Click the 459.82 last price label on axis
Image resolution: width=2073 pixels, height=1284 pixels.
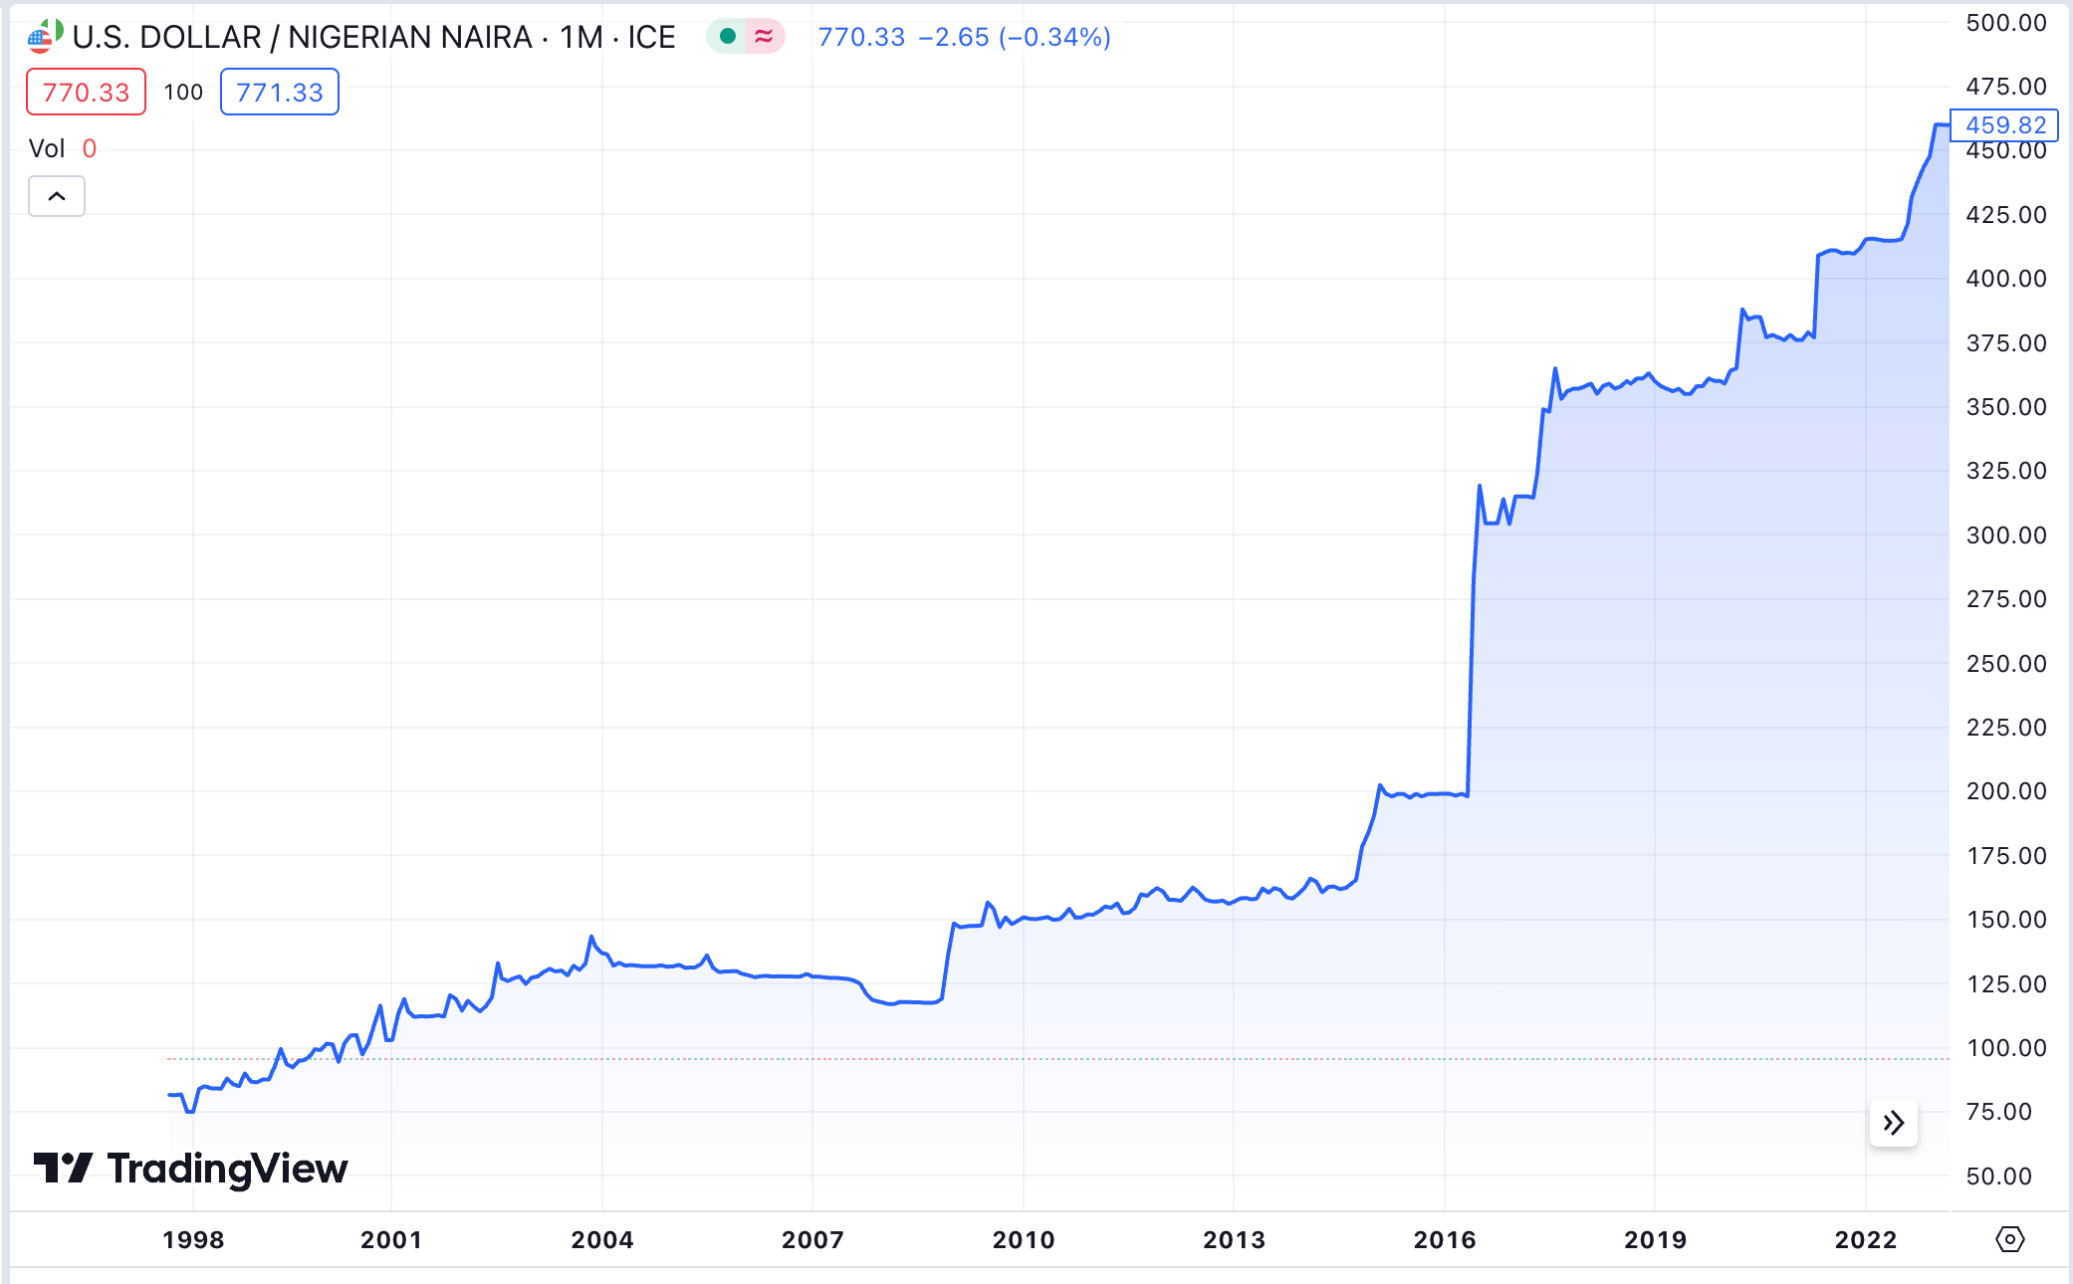tap(2004, 125)
